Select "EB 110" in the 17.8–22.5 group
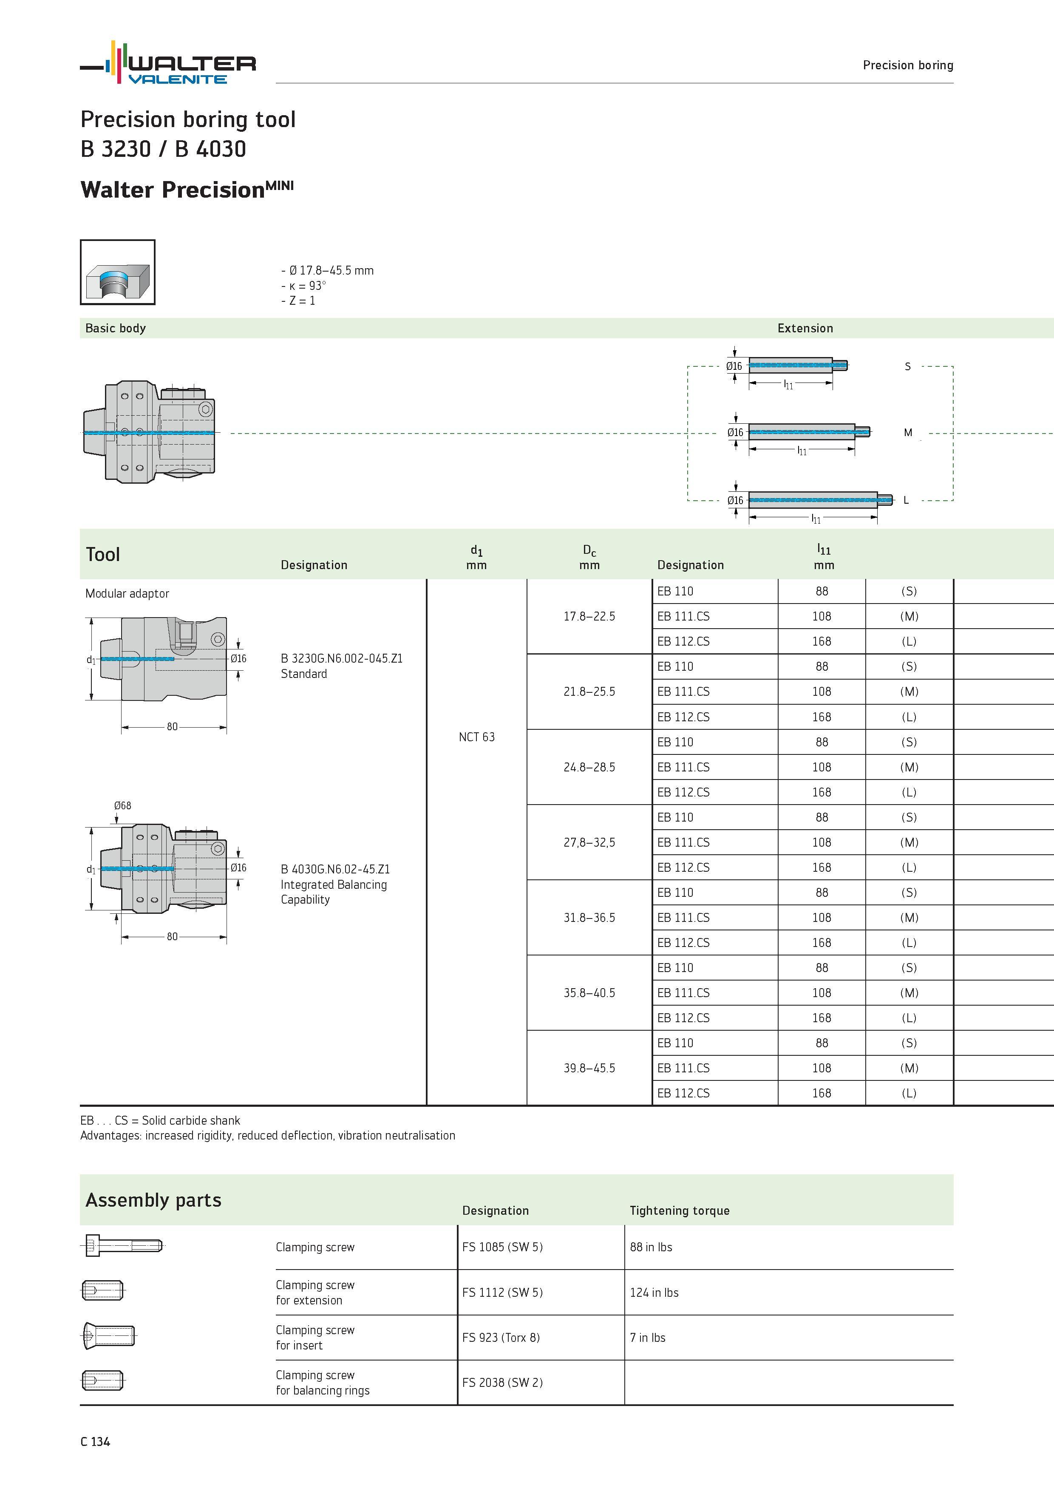1054x1491 pixels. (x=675, y=591)
